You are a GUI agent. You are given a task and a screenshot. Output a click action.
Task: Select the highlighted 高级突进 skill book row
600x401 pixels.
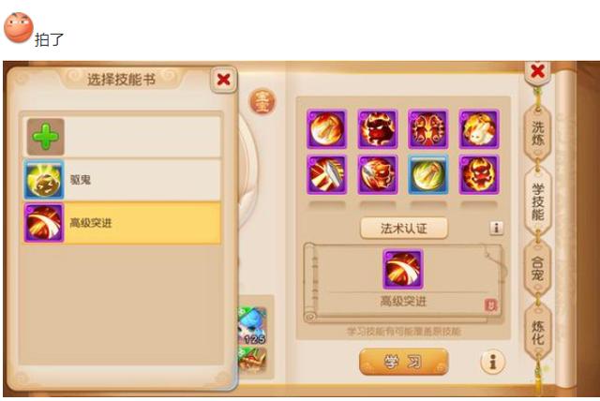pyautogui.click(x=122, y=223)
